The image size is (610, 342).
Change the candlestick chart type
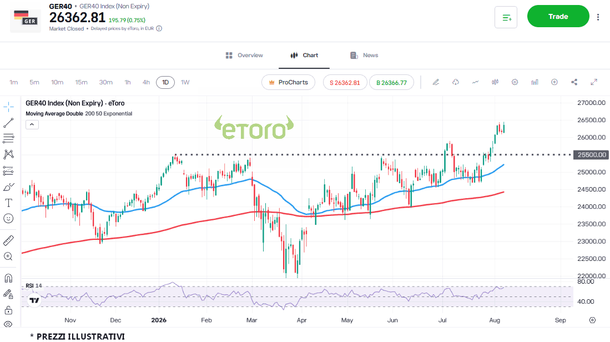(x=495, y=82)
